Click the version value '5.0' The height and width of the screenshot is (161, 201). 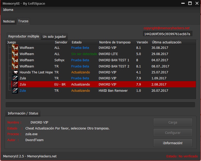coord(138,54)
